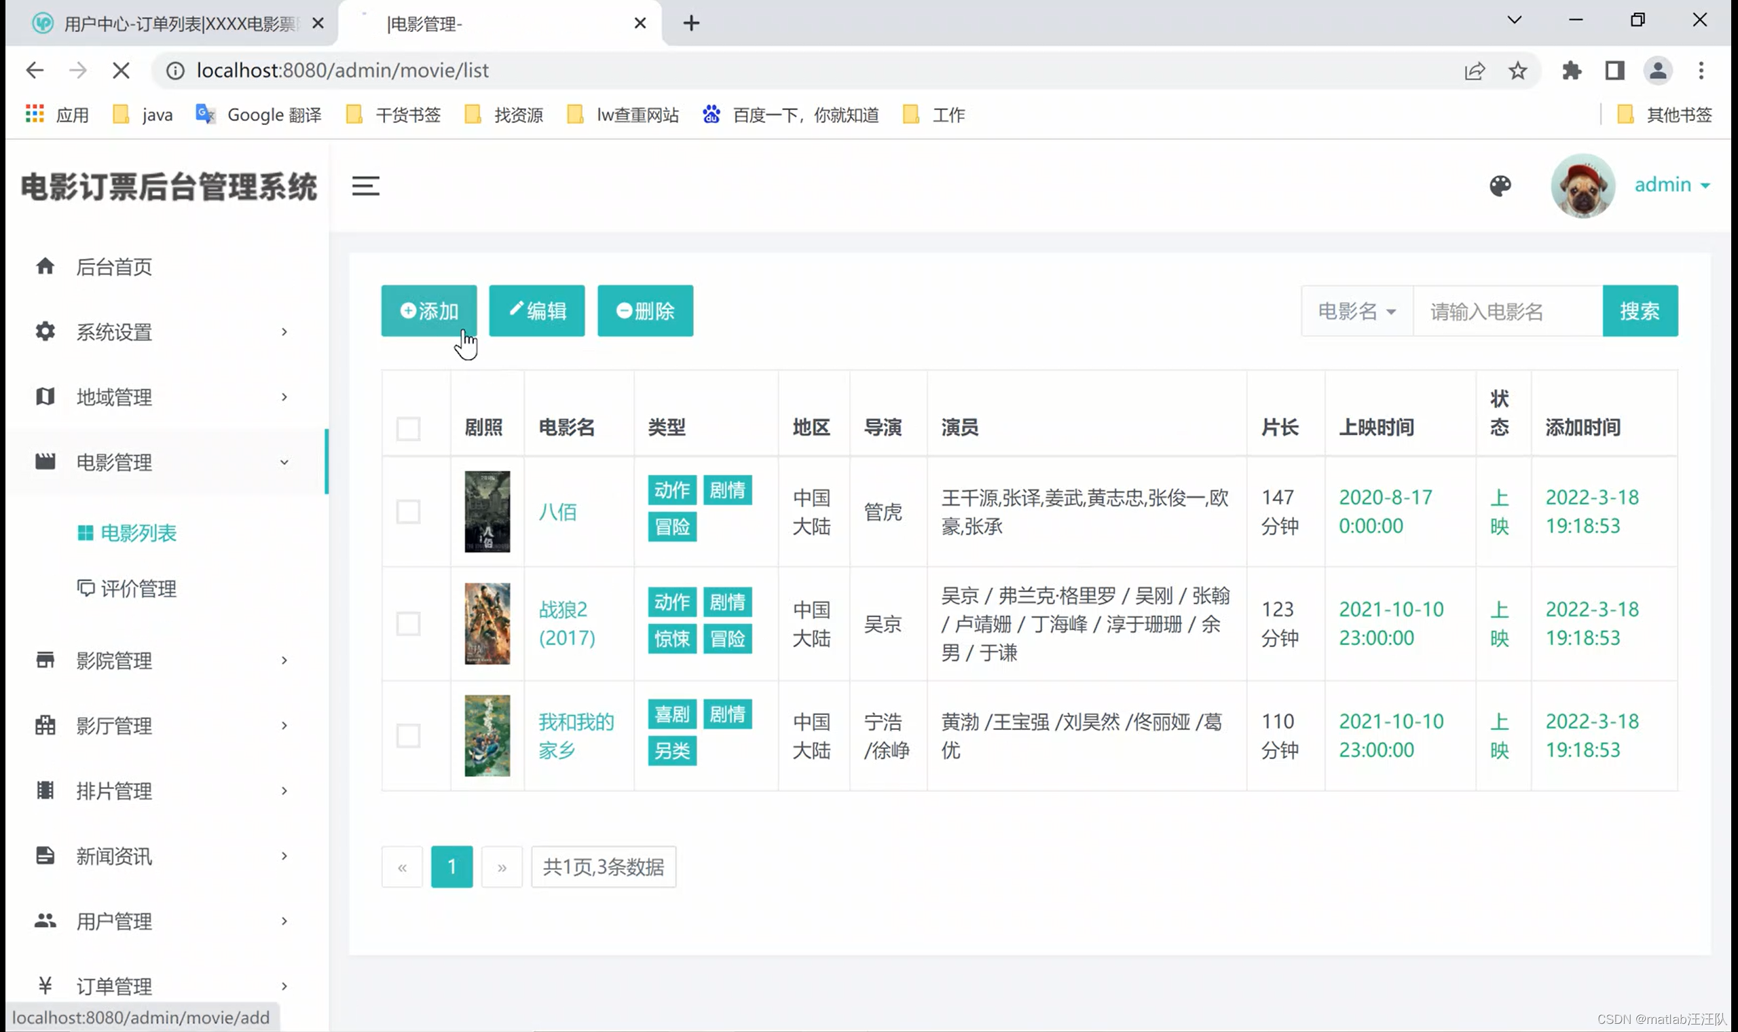The height and width of the screenshot is (1032, 1738).
Task: Click the 添加 add movie button
Action: click(428, 311)
